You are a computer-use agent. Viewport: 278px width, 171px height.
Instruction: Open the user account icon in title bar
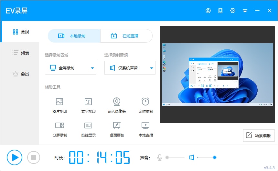(208, 11)
